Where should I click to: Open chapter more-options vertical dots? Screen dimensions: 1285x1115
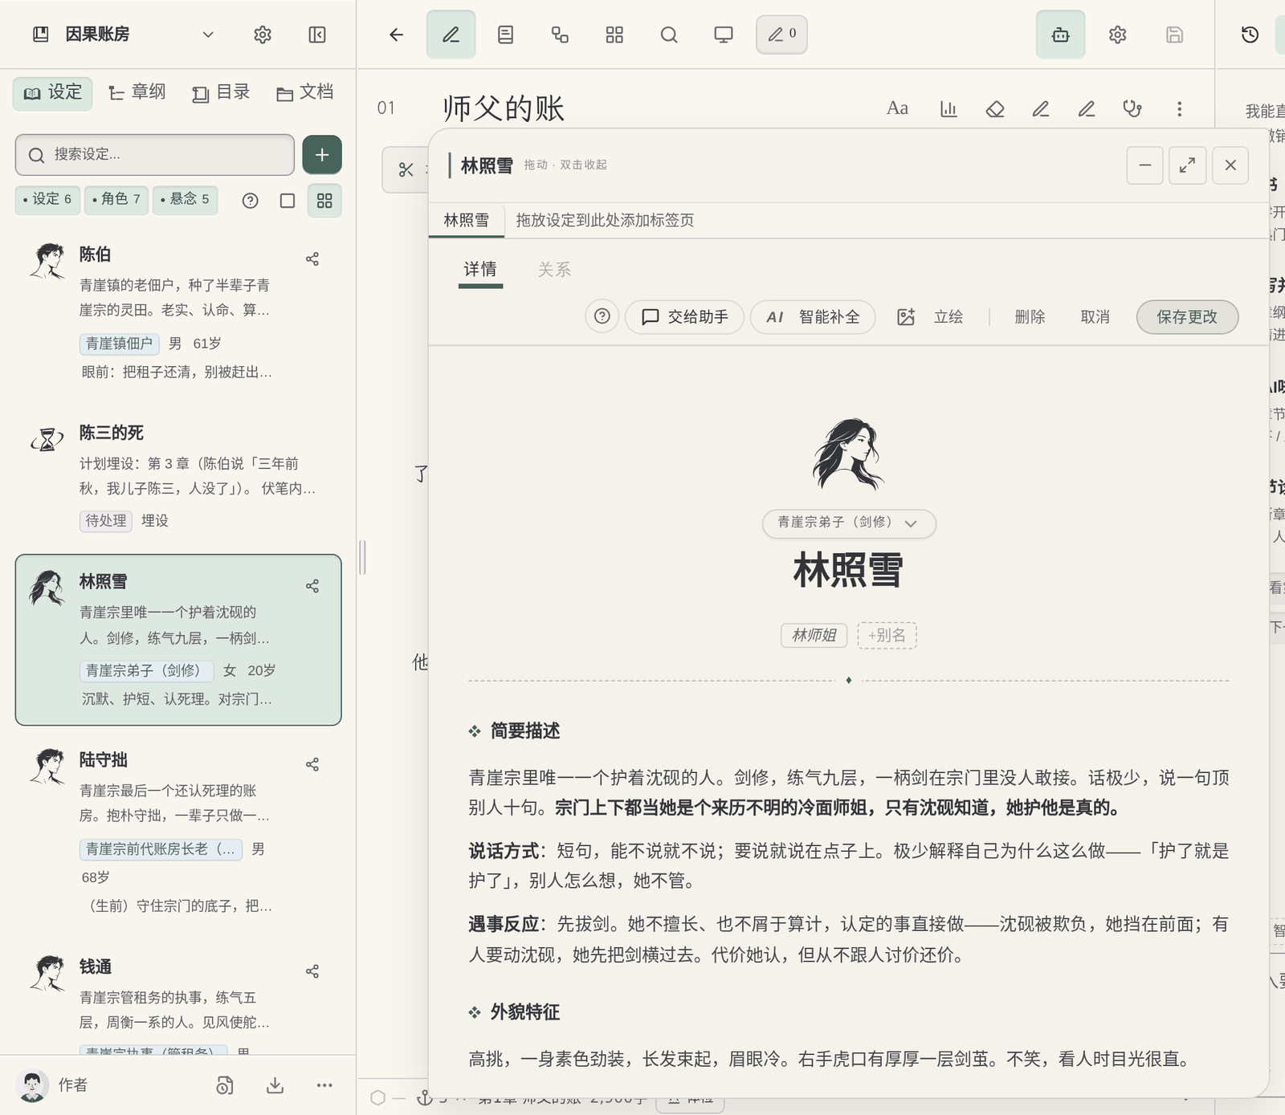pos(1179,108)
